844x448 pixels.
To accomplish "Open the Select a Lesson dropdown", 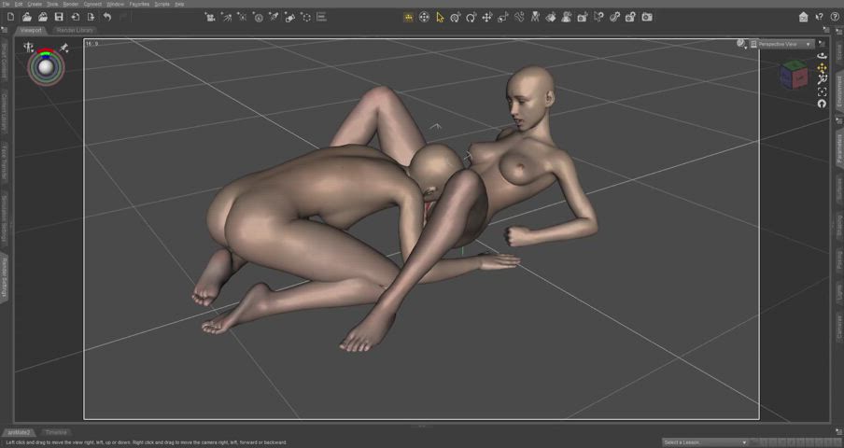I will click(705, 442).
